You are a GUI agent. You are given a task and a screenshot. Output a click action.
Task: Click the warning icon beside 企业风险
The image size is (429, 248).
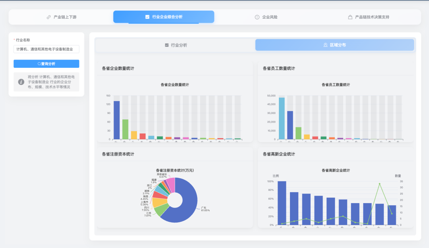[x=257, y=17]
